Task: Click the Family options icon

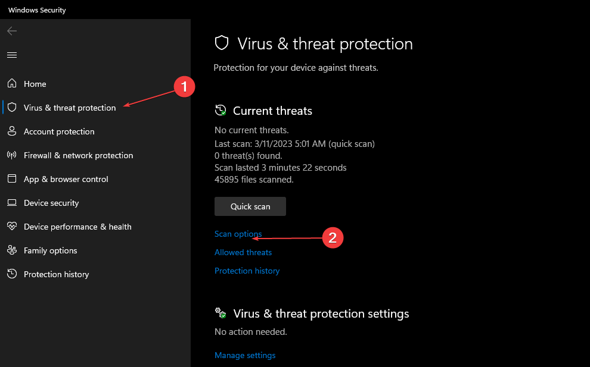Action: (11, 250)
